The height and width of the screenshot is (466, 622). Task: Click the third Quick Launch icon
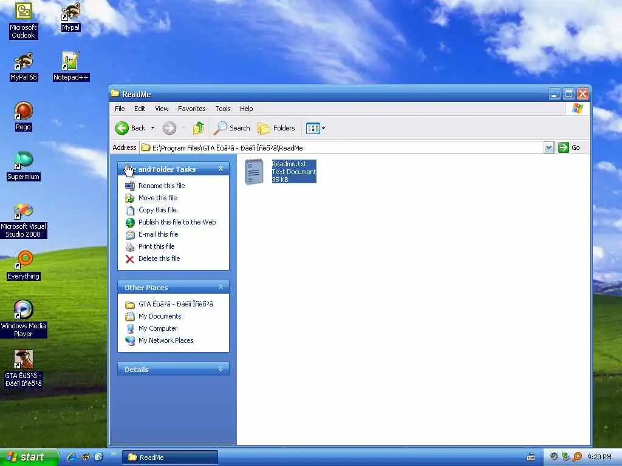pos(99,458)
